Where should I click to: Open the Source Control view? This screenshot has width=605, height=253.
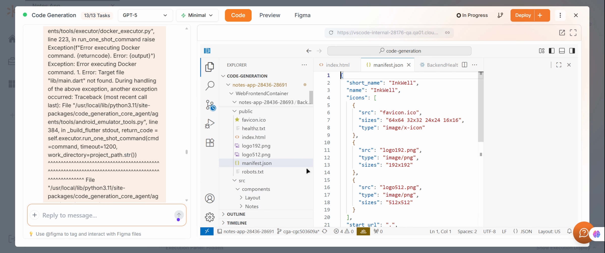(x=210, y=105)
